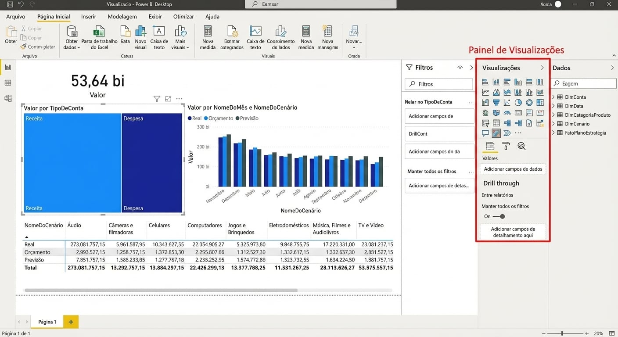
Task: Select the pie chart visualization icon
Action: 518,103
